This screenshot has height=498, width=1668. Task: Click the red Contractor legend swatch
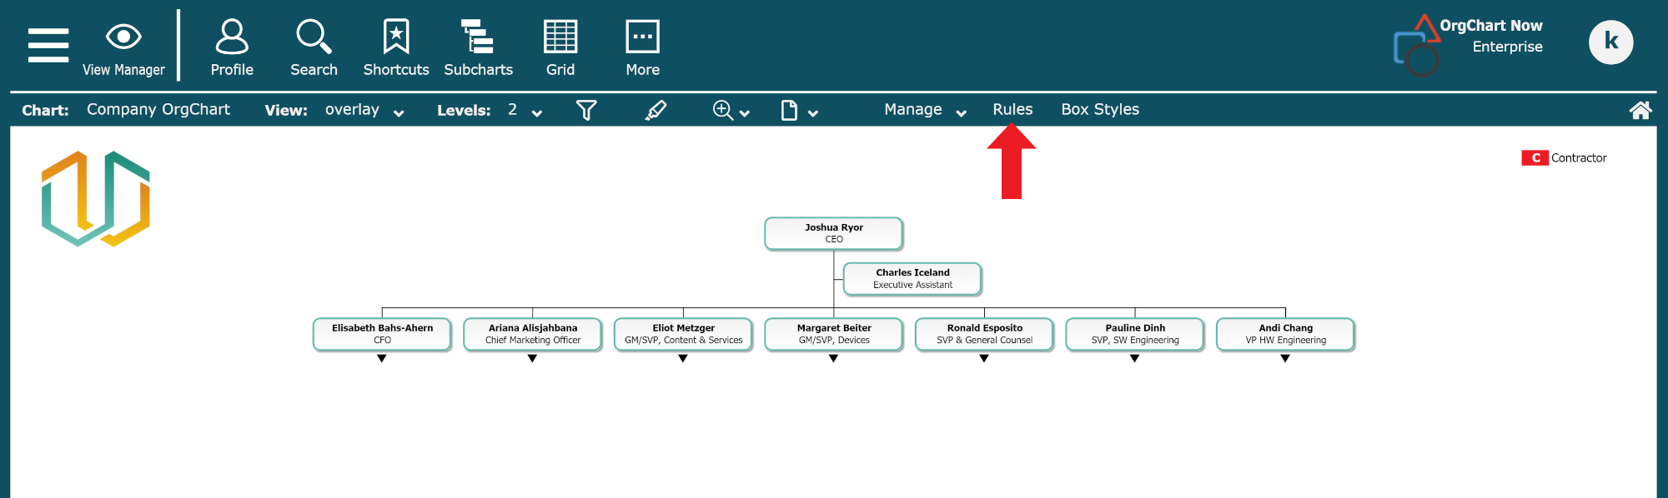pyautogui.click(x=1535, y=158)
